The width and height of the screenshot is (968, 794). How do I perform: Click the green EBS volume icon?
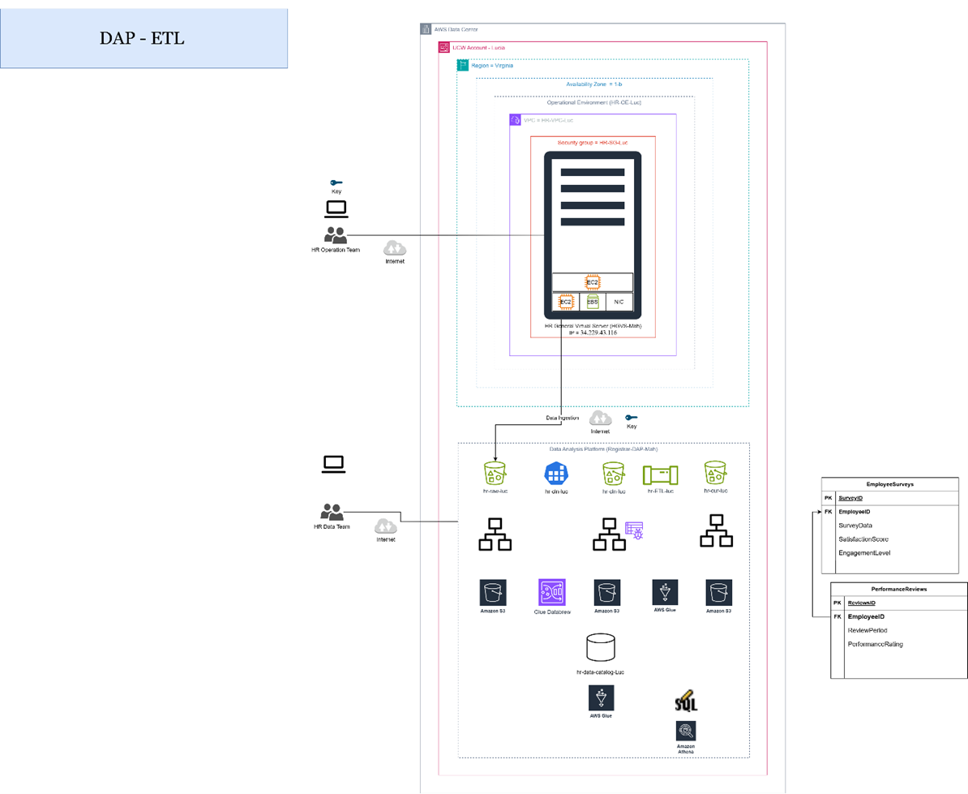click(x=593, y=302)
